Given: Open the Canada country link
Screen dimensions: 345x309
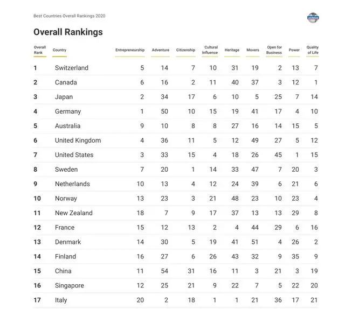Looking at the screenshot, I should (66, 82).
